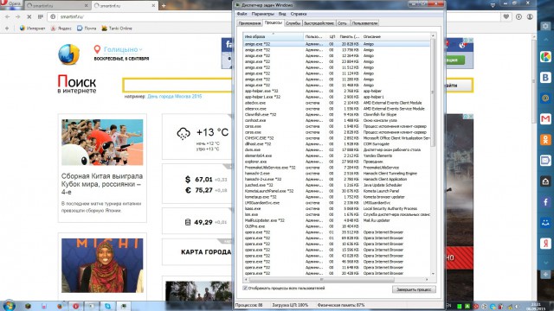Open the Skype icon on the taskbar
Screen dimensions: 554x311
pyautogui.click(x=107, y=306)
